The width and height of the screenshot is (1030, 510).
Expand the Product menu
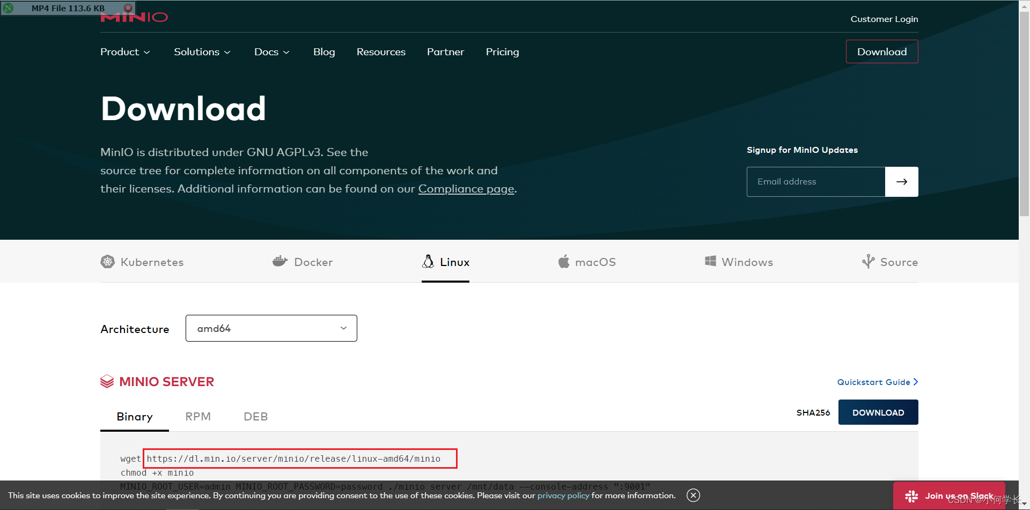tap(125, 52)
